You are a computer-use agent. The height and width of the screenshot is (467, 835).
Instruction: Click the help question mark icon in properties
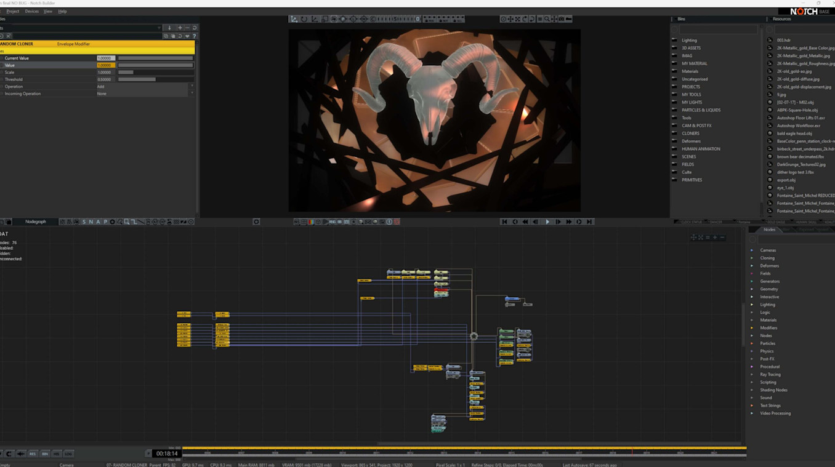point(195,36)
